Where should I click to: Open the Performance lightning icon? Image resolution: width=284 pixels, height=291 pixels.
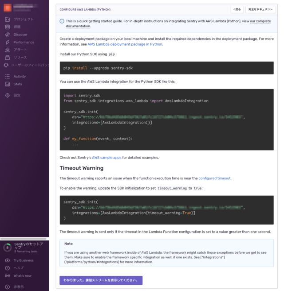7,42
